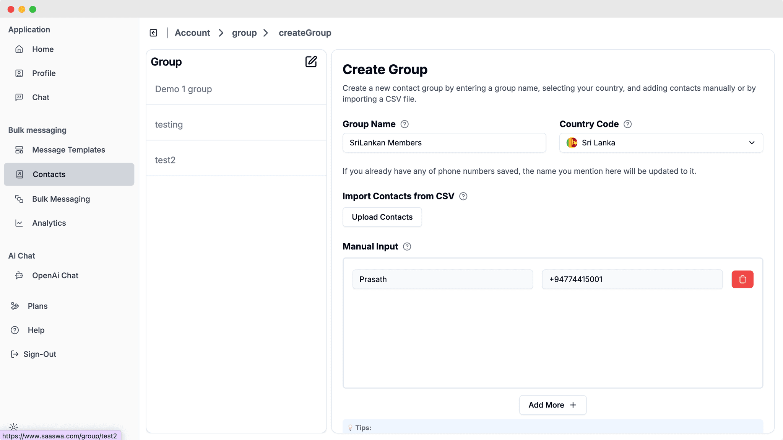This screenshot has height=440, width=783.
Task: Click the Manual Input help icon
Action: point(407,246)
